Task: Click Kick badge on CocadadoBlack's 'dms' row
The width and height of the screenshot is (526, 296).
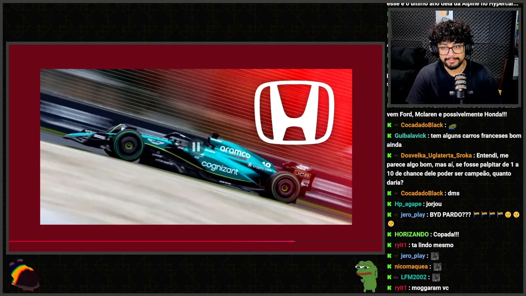Action: tap(389, 193)
